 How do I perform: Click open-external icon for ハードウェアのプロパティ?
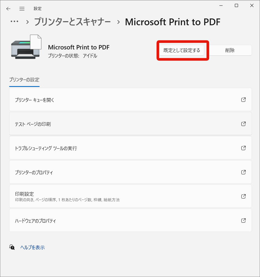coord(243,221)
